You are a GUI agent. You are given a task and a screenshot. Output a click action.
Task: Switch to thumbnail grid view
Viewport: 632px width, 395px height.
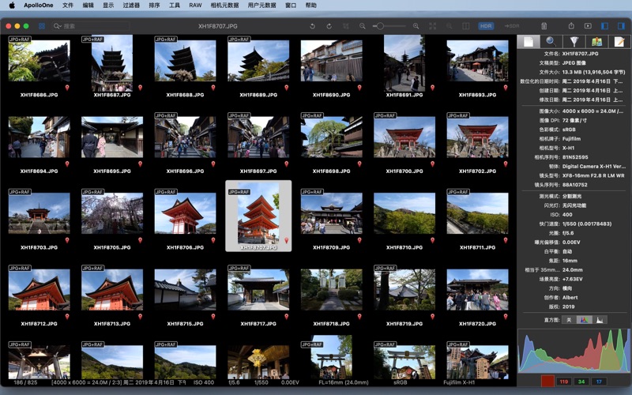(x=42, y=26)
